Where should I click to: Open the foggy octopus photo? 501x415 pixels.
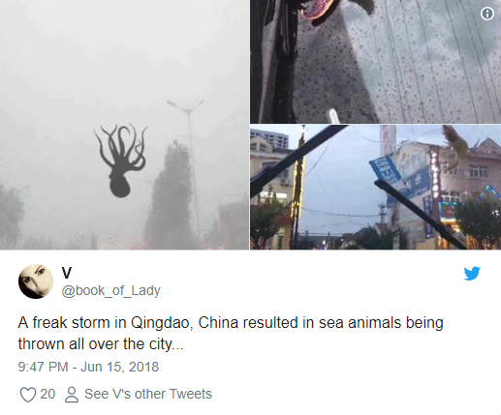(124, 125)
